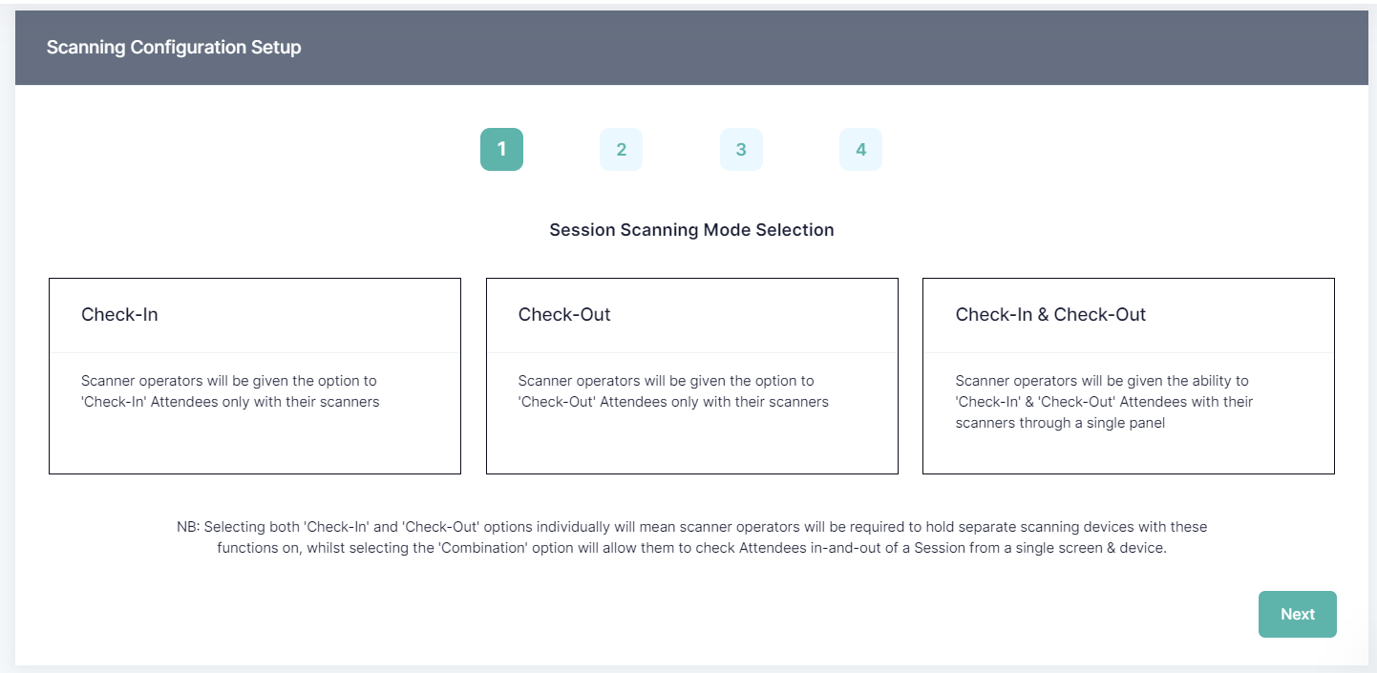Select step 4 indicator
This screenshot has height=673, width=1377.
[x=860, y=150]
